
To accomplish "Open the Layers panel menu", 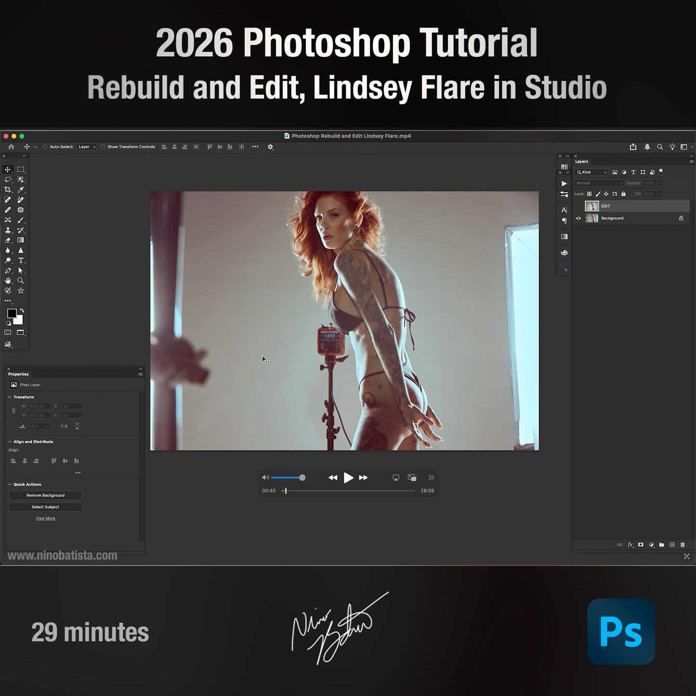I will tap(691, 161).
